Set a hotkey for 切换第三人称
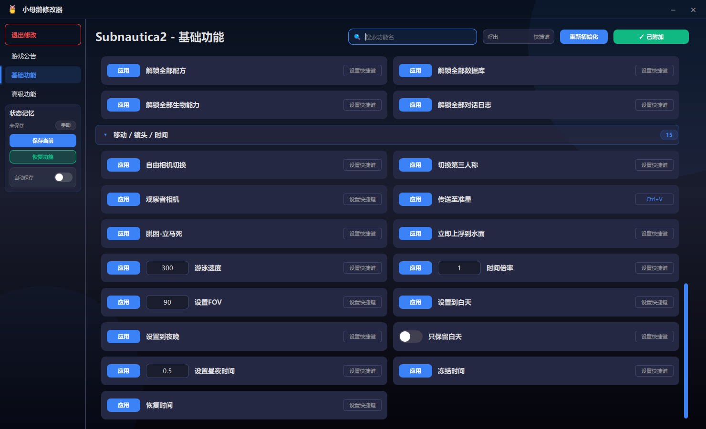 tap(654, 165)
